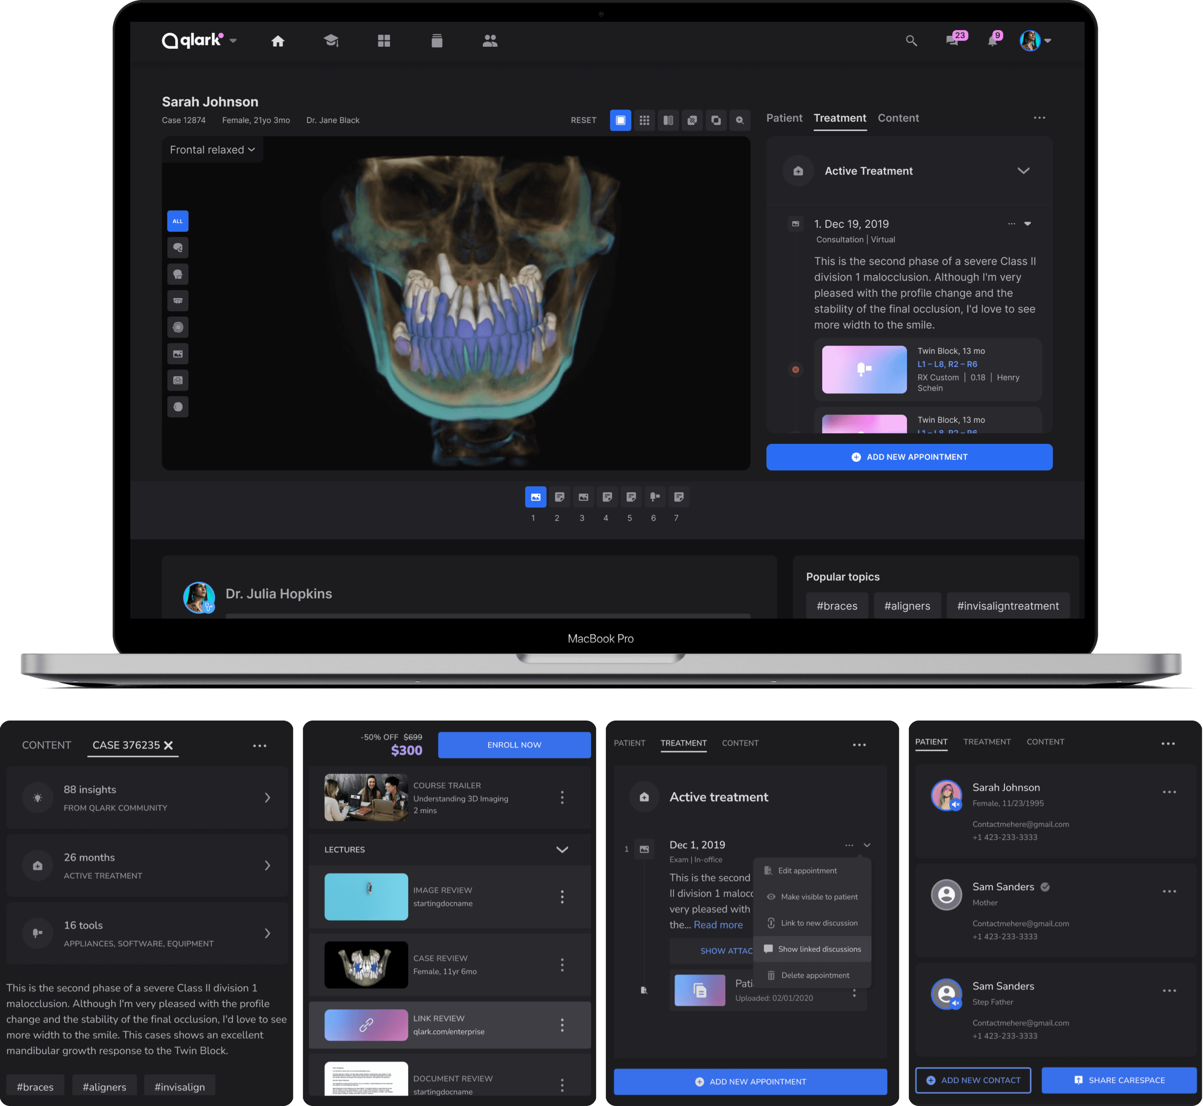Select timeline step 1 image icon
This screenshot has width=1203, height=1106.
pos(535,497)
